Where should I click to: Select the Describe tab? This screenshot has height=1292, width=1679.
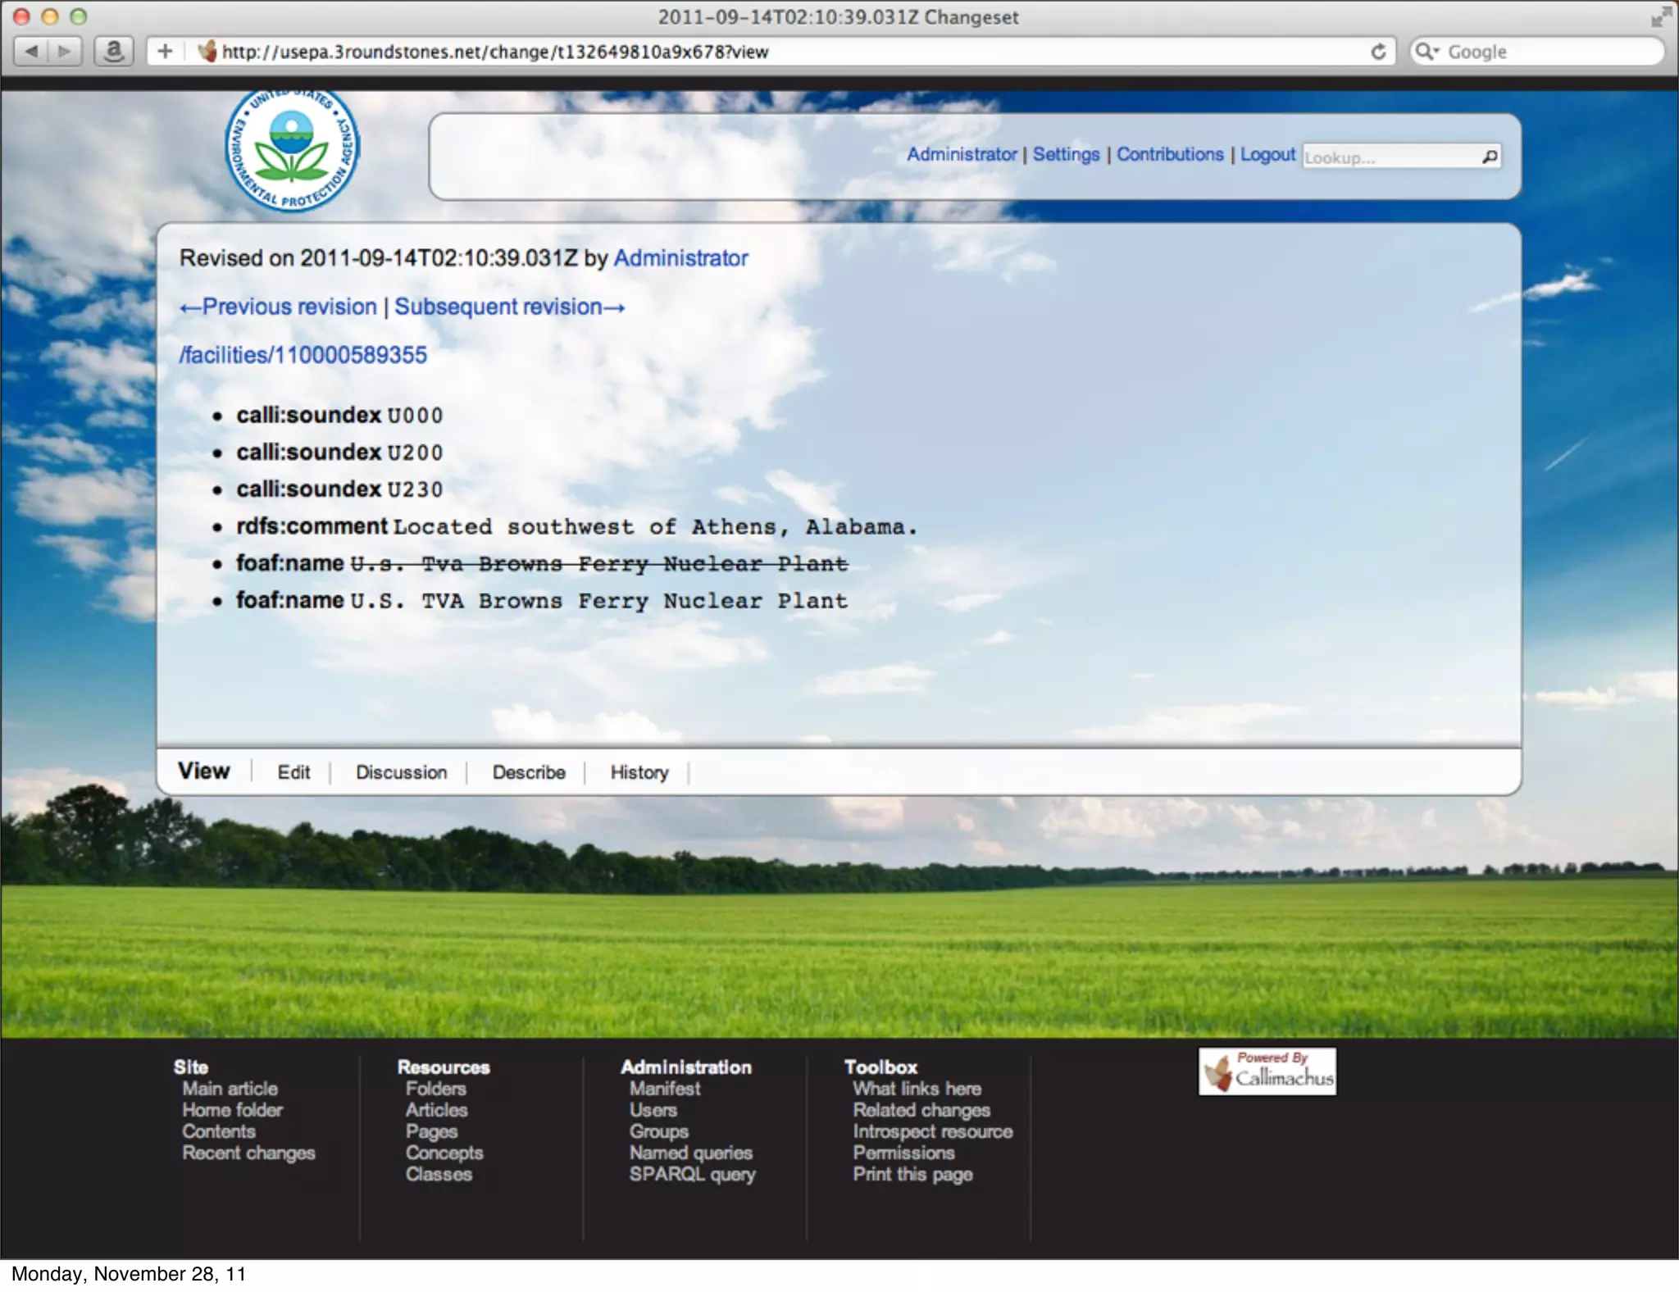529,772
